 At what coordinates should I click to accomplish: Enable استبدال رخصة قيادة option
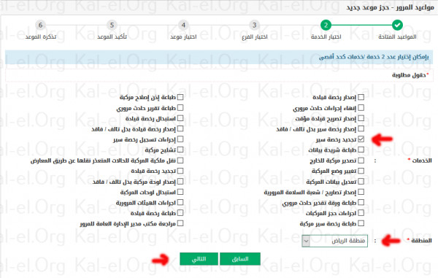pyautogui.click(x=180, y=118)
